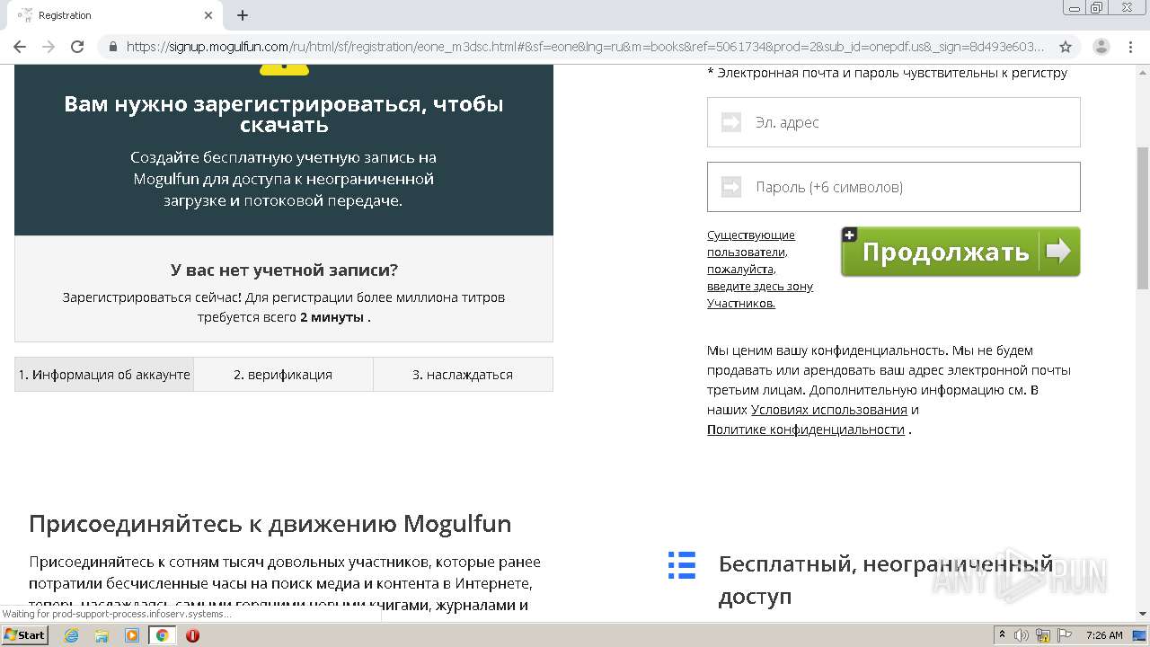Show hidden system tray icons
1150x647 pixels.
click(1002, 635)
